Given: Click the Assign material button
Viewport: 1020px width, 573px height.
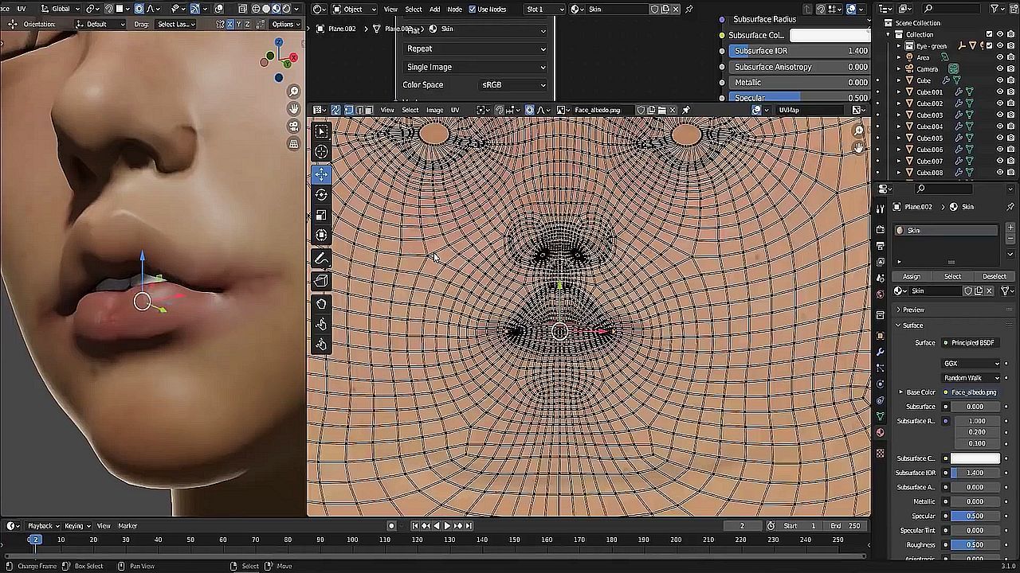Looking at the screenshot, I should 912,276.
